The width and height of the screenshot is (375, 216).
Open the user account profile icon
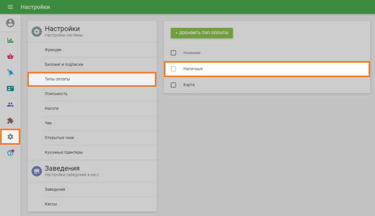10,23
